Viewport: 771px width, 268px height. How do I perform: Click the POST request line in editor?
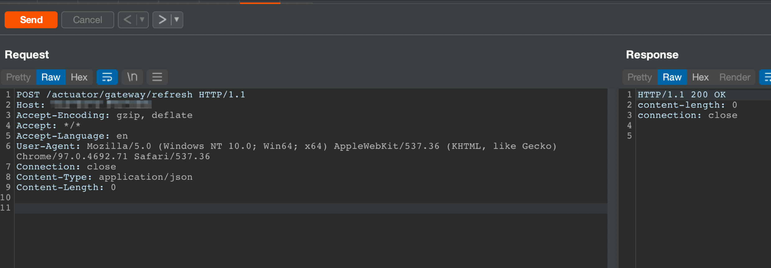click(131, 95)
